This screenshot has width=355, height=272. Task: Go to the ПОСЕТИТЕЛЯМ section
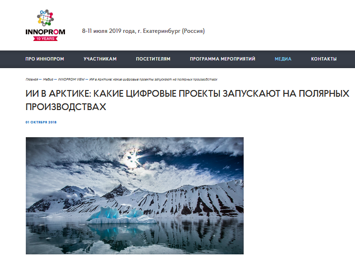(153, 59)
